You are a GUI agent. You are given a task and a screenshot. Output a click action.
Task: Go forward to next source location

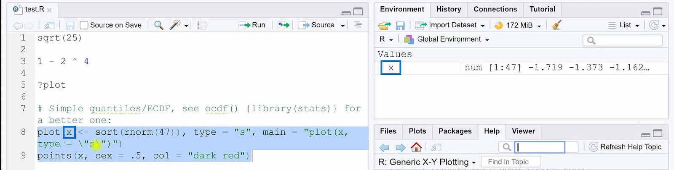coord(29,26)
